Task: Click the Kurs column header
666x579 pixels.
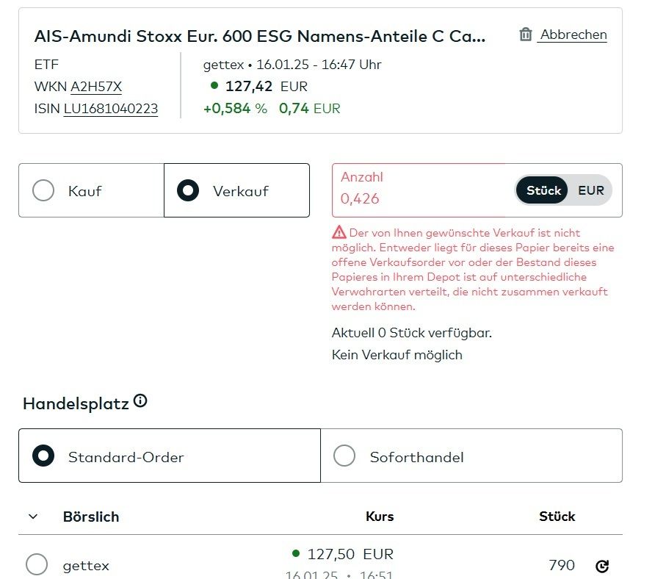Action: tap(380, 517)
